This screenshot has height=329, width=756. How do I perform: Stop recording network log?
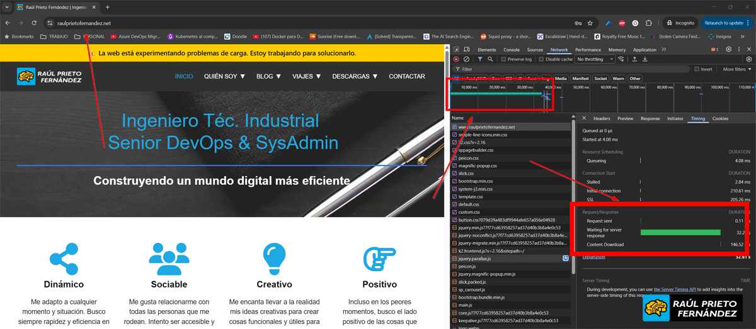tap(456, 59)
